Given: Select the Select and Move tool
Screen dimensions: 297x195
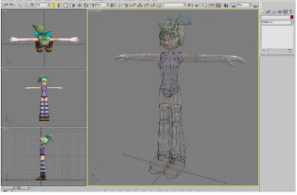Looking at the screenshot, I should (80, 5).
